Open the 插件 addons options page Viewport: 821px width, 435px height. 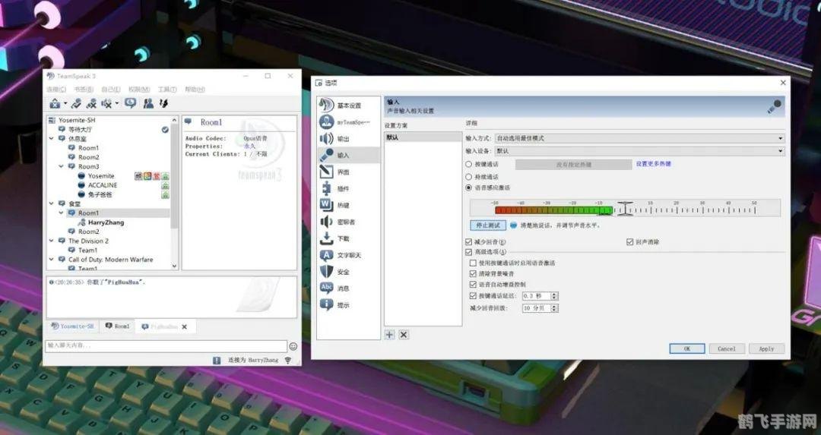349,188
